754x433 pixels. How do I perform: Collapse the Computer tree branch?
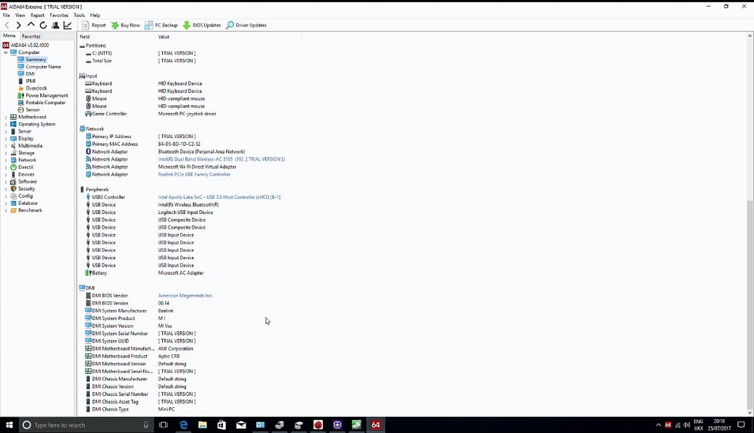point(5,52)
